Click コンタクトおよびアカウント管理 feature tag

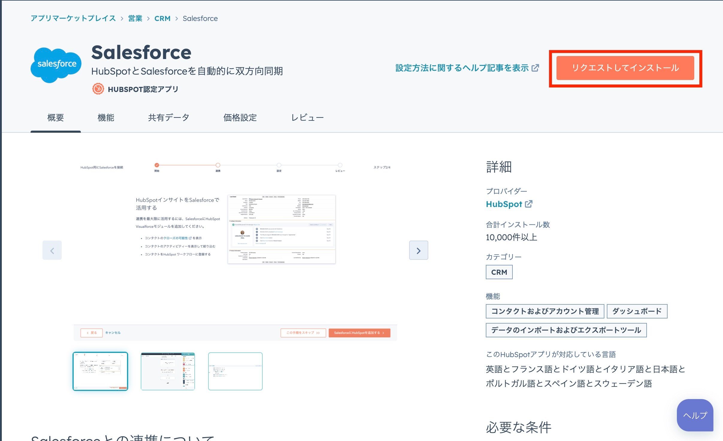tap(545, 311)
